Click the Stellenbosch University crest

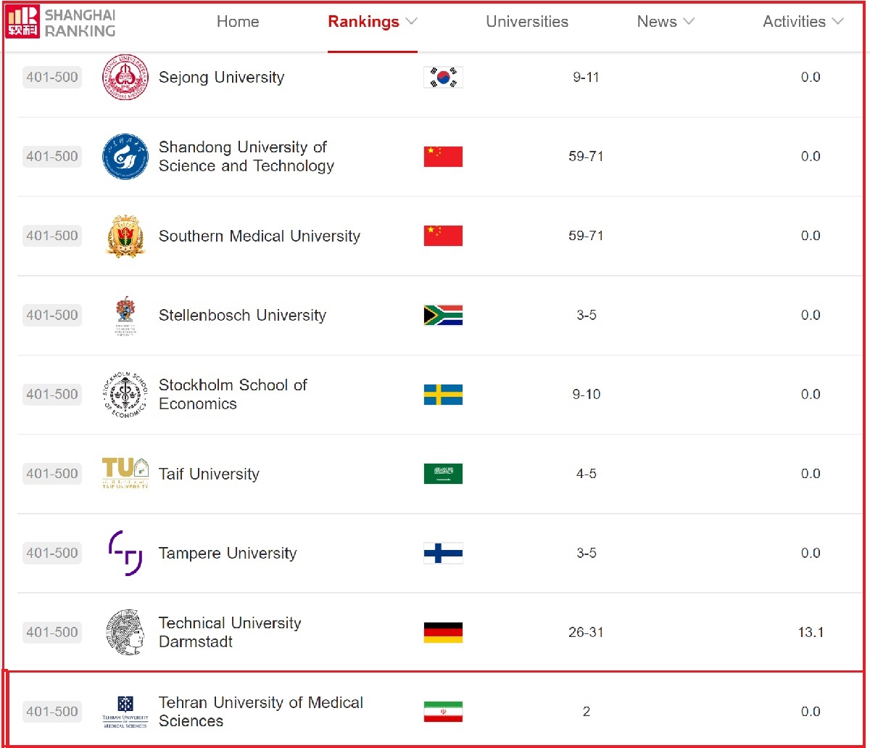pyautogui.click(x=125, y=315)
